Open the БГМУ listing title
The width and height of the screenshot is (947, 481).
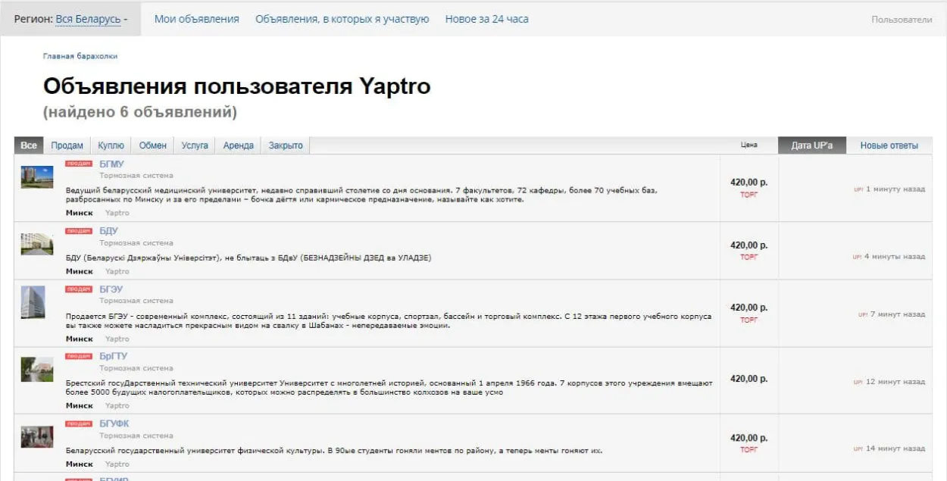111,164
